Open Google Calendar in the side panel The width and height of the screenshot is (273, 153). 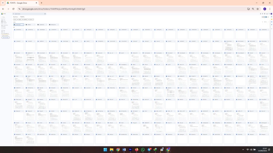pyautogui.click(x=272, y=17)
